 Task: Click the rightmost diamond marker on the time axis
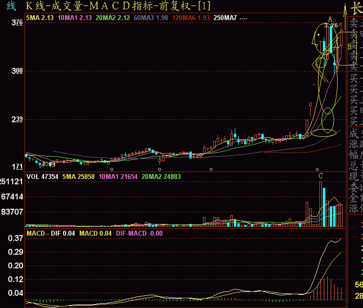pos(317,169)
